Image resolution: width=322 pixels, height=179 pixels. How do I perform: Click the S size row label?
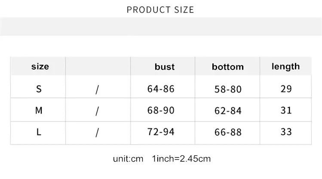point(39,89)
